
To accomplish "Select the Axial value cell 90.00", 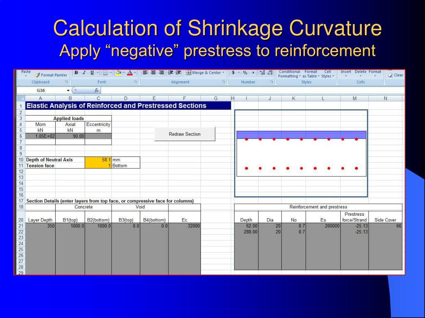I will [x=70, y=136].
